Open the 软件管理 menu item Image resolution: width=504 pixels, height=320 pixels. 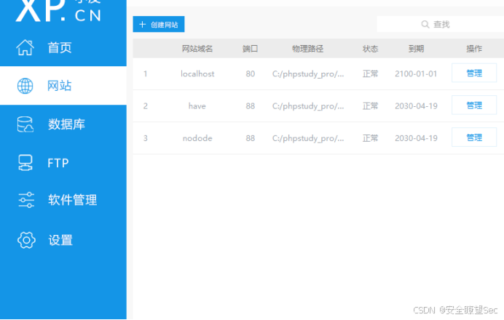click(x=73, y=200)
